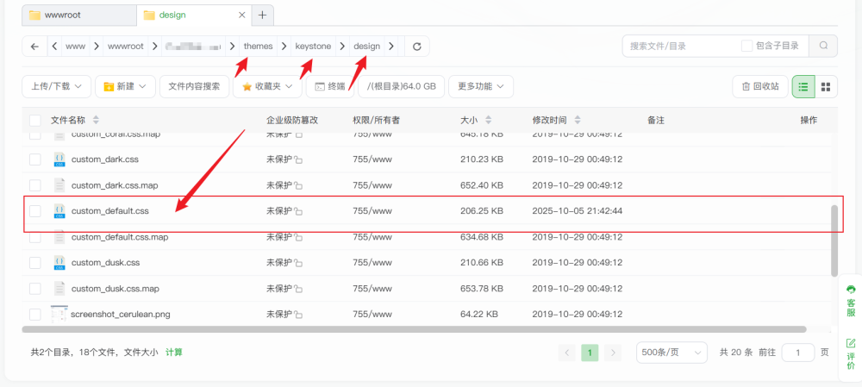Open the 回收站 recycle bin

coord(759,86)
